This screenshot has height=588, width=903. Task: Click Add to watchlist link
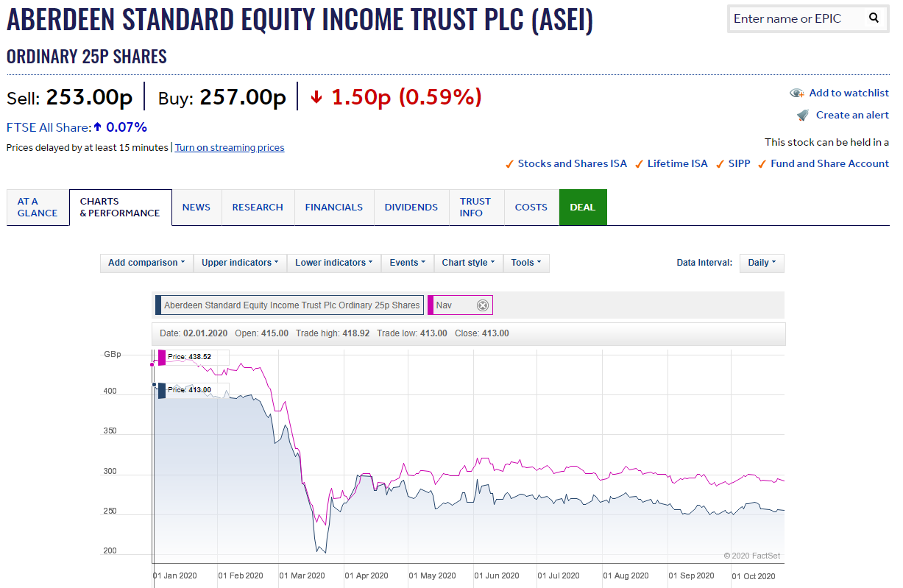tap(849, 93)
